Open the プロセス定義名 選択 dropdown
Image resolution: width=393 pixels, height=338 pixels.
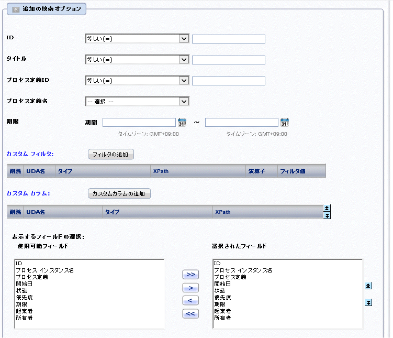pos(137,101)
